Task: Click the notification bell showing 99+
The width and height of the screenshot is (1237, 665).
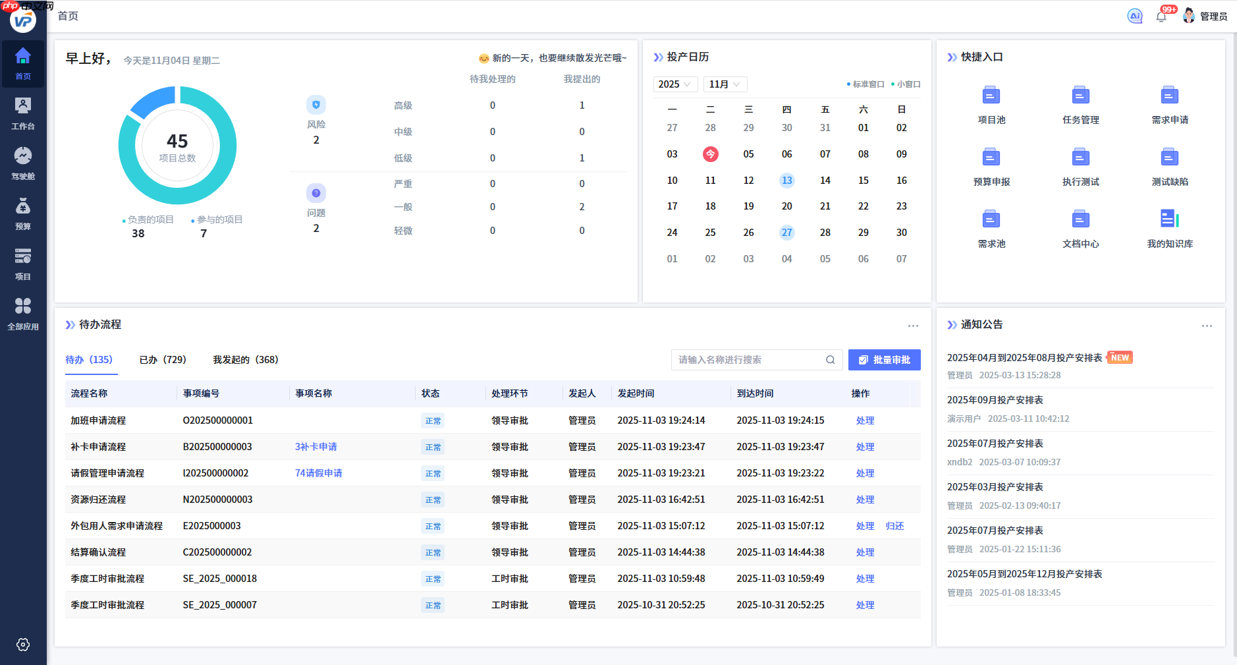Action: (1161, 16)
